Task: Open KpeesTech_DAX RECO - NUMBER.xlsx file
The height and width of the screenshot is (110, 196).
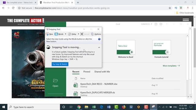Action: tap(126, 85)
